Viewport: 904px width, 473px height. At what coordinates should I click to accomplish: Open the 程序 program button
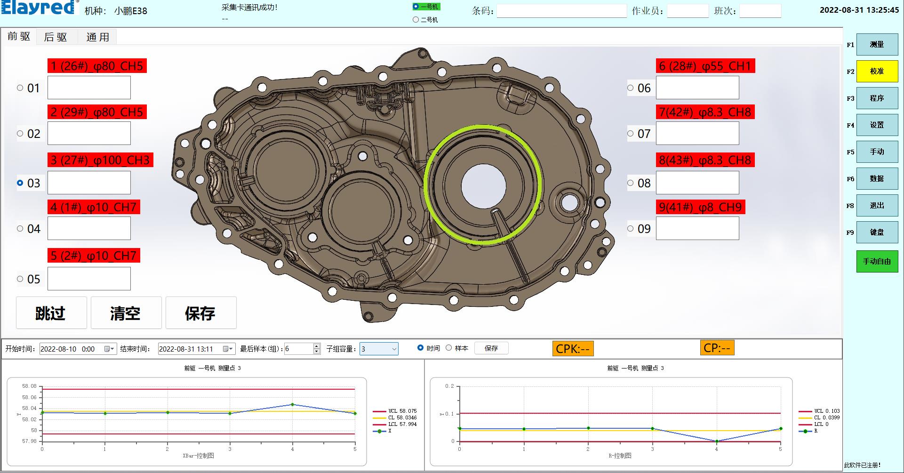tap(877, 98)
